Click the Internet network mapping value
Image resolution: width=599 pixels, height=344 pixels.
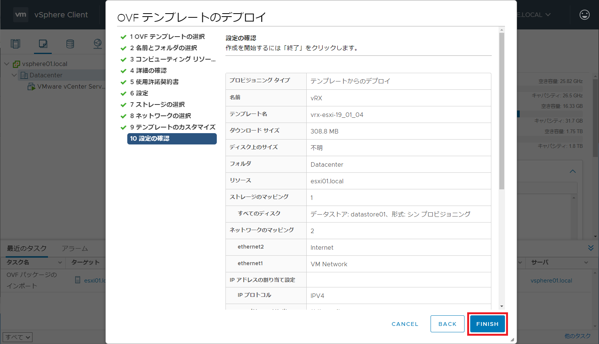tap(322, 247)
